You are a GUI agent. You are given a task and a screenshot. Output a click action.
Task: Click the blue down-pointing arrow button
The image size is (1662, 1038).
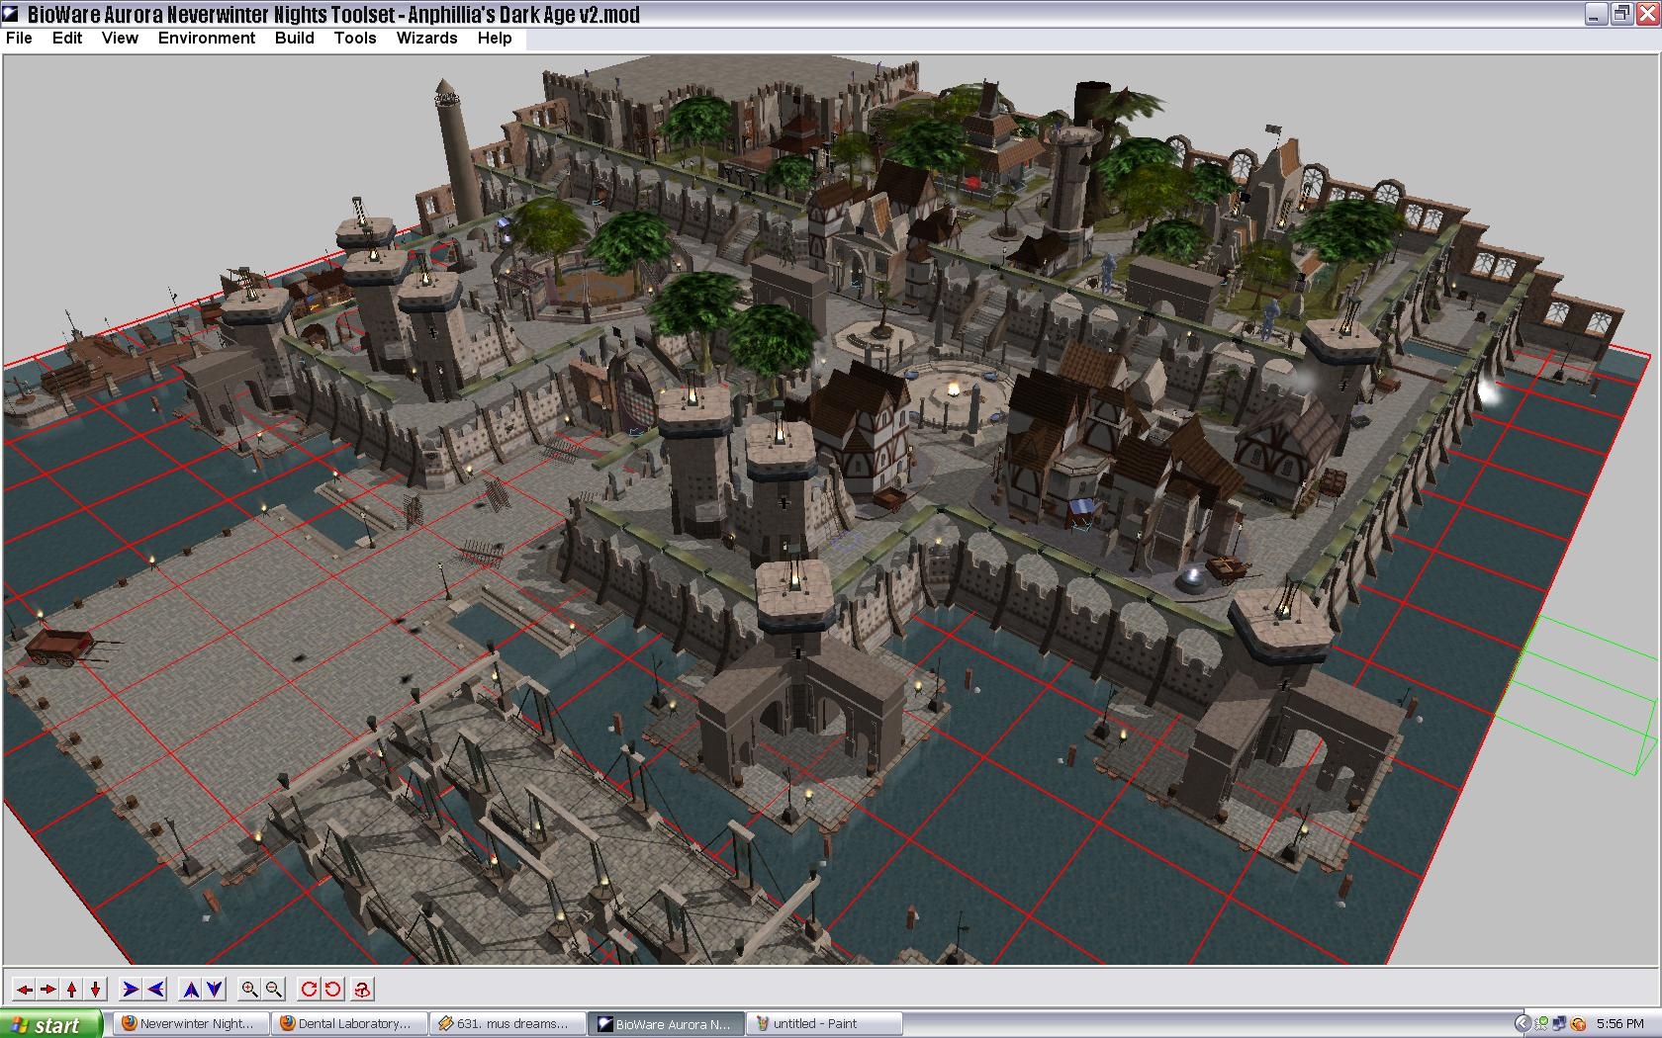pos(215,989)
